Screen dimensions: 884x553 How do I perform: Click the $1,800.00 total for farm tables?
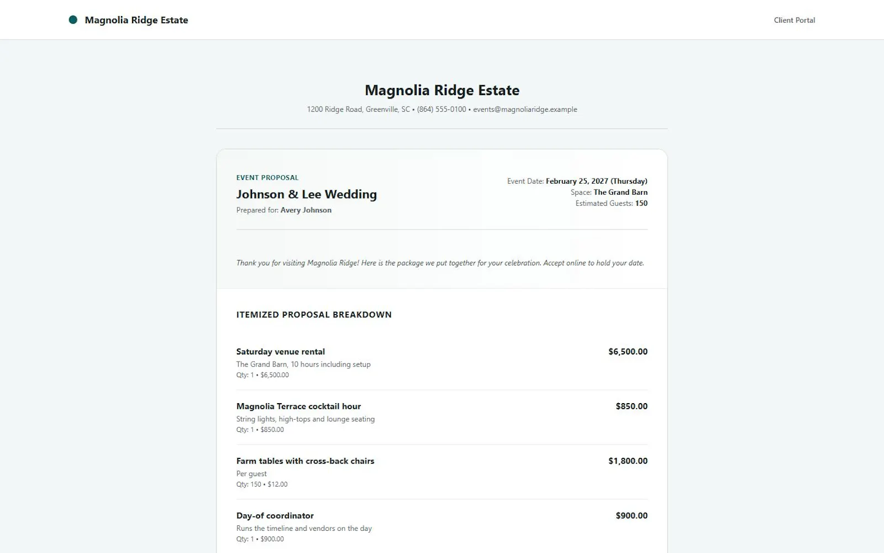pyautogui.click(x=628, y=461)
